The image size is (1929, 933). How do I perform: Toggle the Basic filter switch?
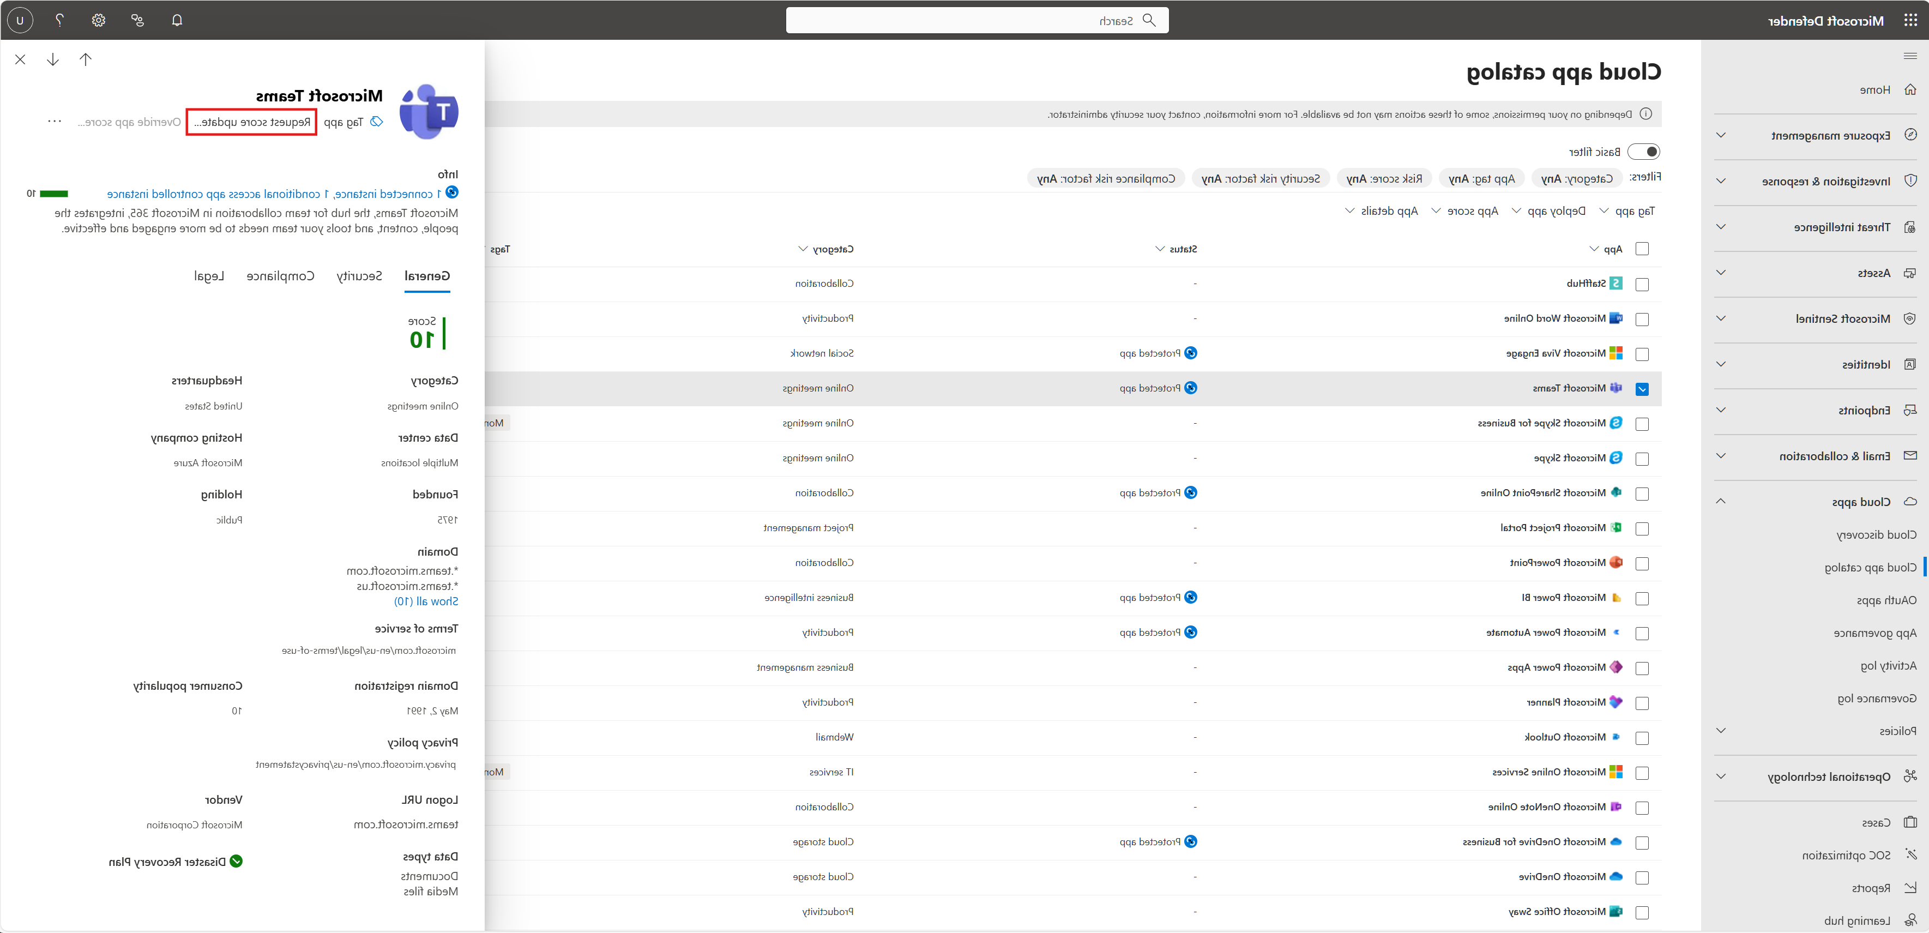(x=1644, y=152)
